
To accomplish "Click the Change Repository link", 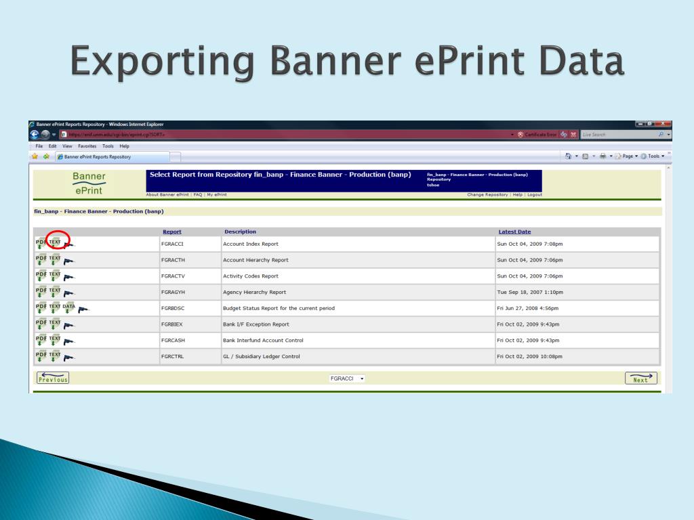I will tap(487, 194).
